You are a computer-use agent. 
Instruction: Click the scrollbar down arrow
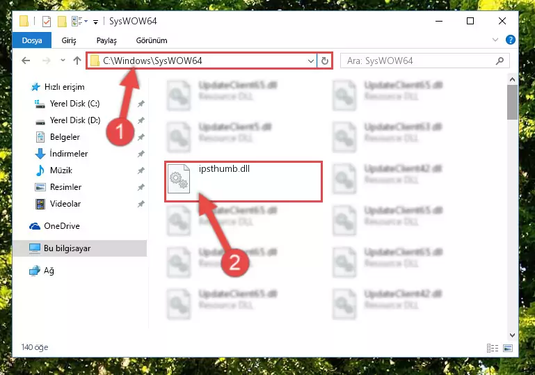coord(512,335)
